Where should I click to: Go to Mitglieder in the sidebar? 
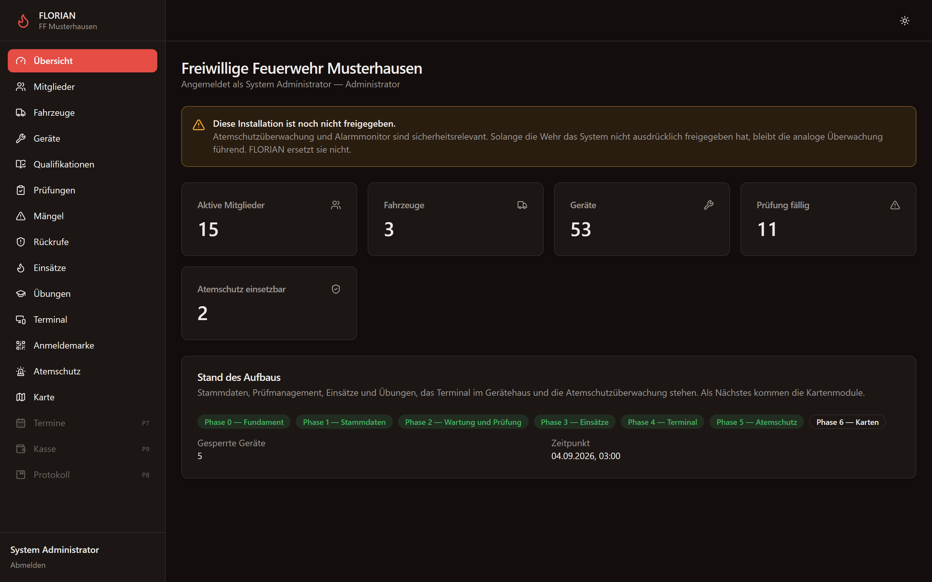(83, 87)
